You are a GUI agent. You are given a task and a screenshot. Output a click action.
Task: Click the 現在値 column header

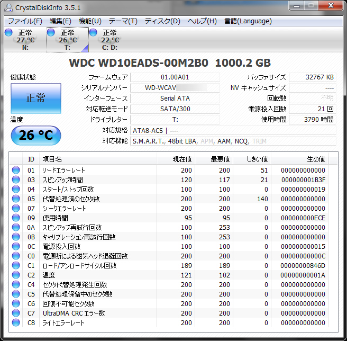pos(176,159)
